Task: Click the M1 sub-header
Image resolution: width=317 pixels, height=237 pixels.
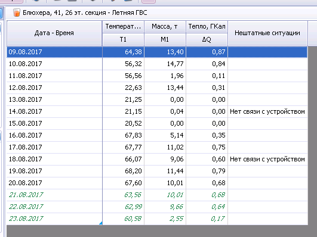Action: pos(165,39)
